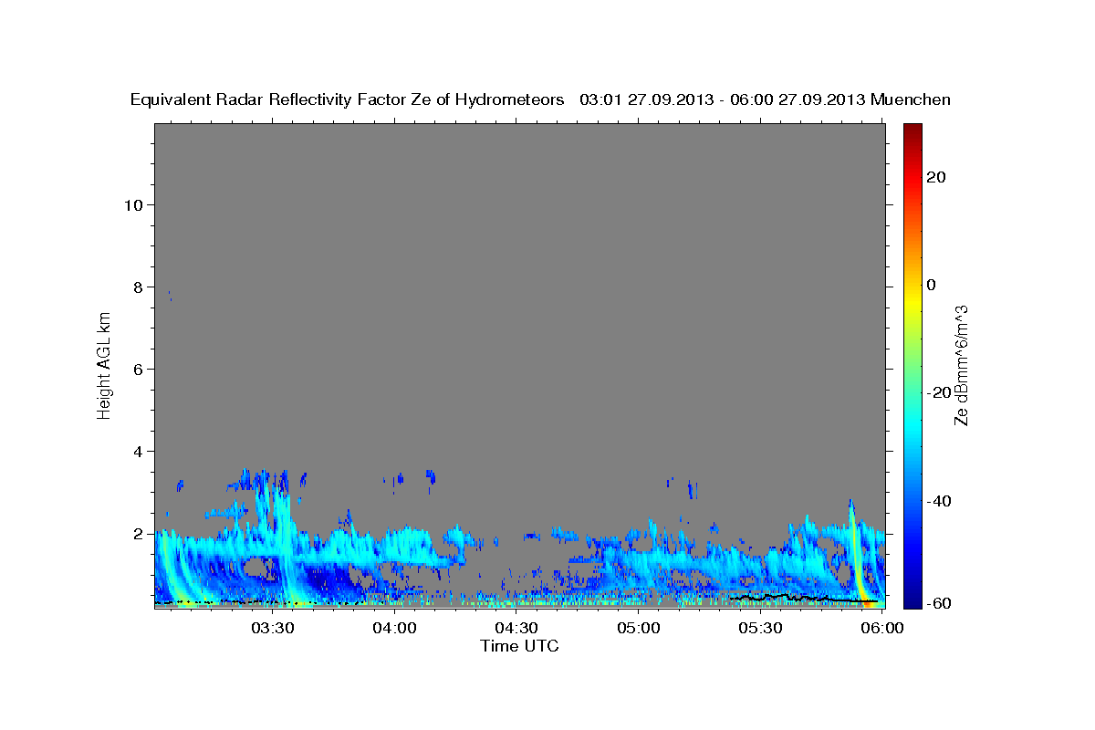Screen dimensions: 1095x730
Task: Click the 'Time UTC' axis label
Action: coord(519,646)
